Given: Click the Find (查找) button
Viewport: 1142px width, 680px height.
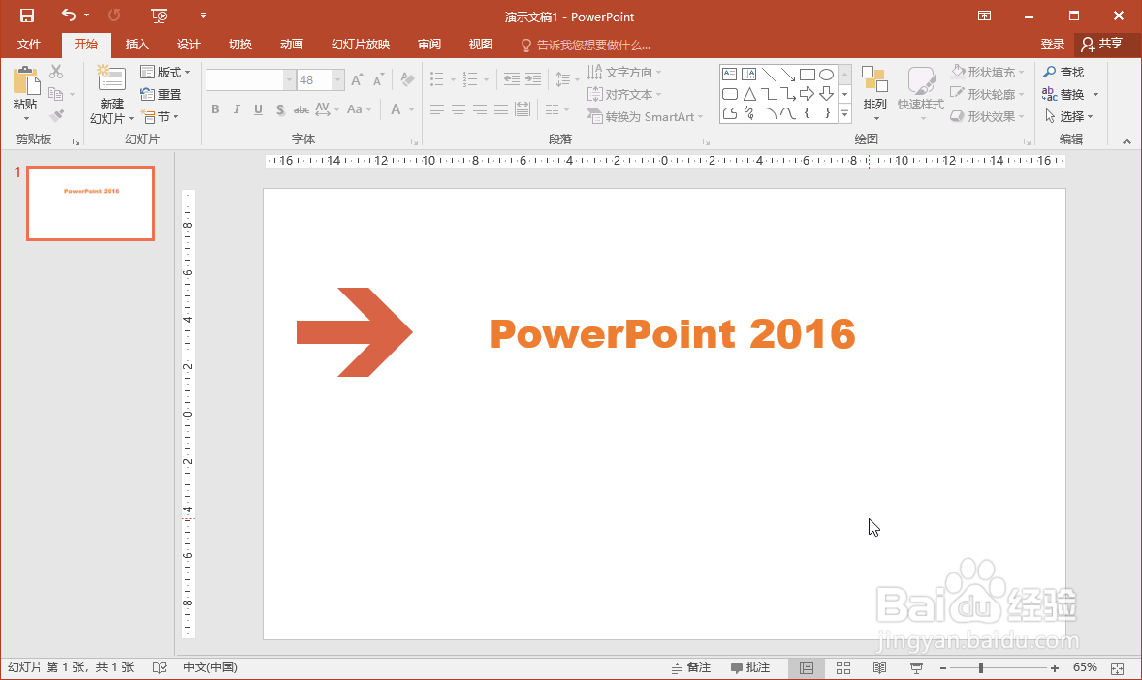Looking at the screenshot, I should click(x=1063, y=72).
